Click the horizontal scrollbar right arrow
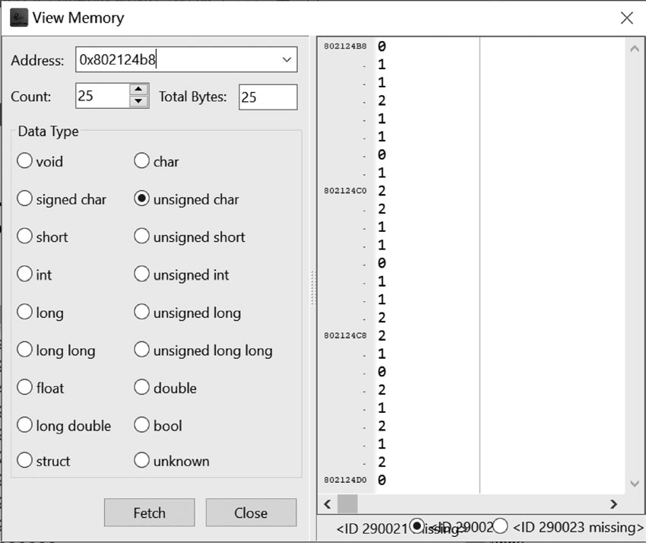This screenshot has width=646, height=543. tap(613, 504)
